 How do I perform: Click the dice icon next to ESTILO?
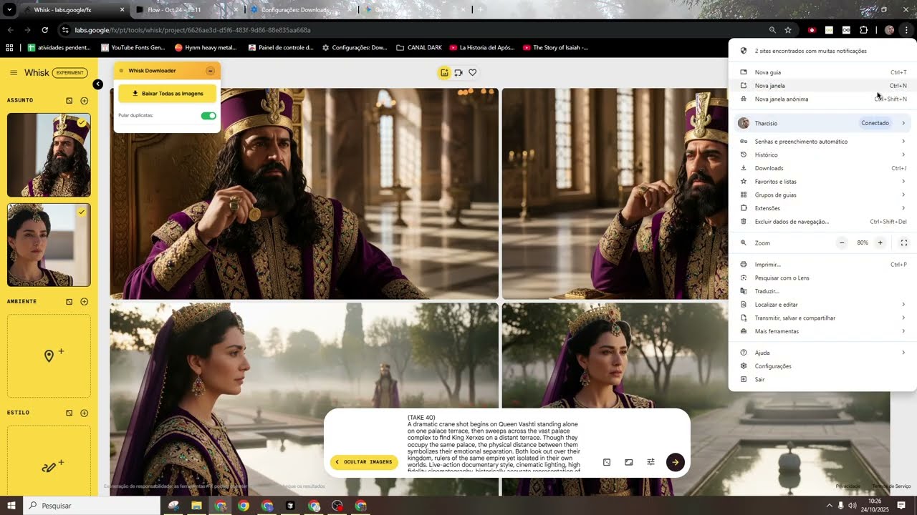point(69,413)
